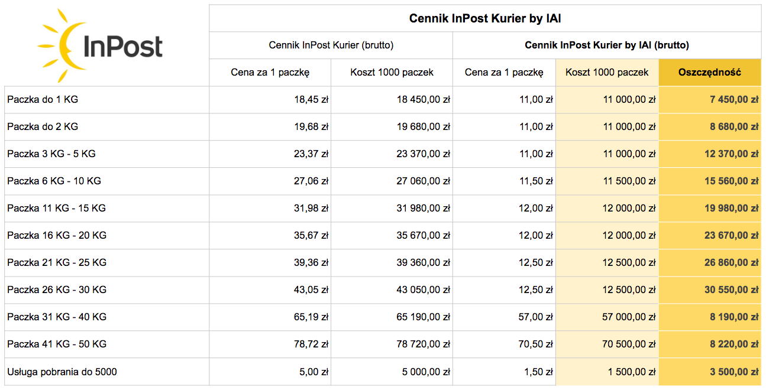Select the price cell '18,45 zł'

tap(270, 100)
